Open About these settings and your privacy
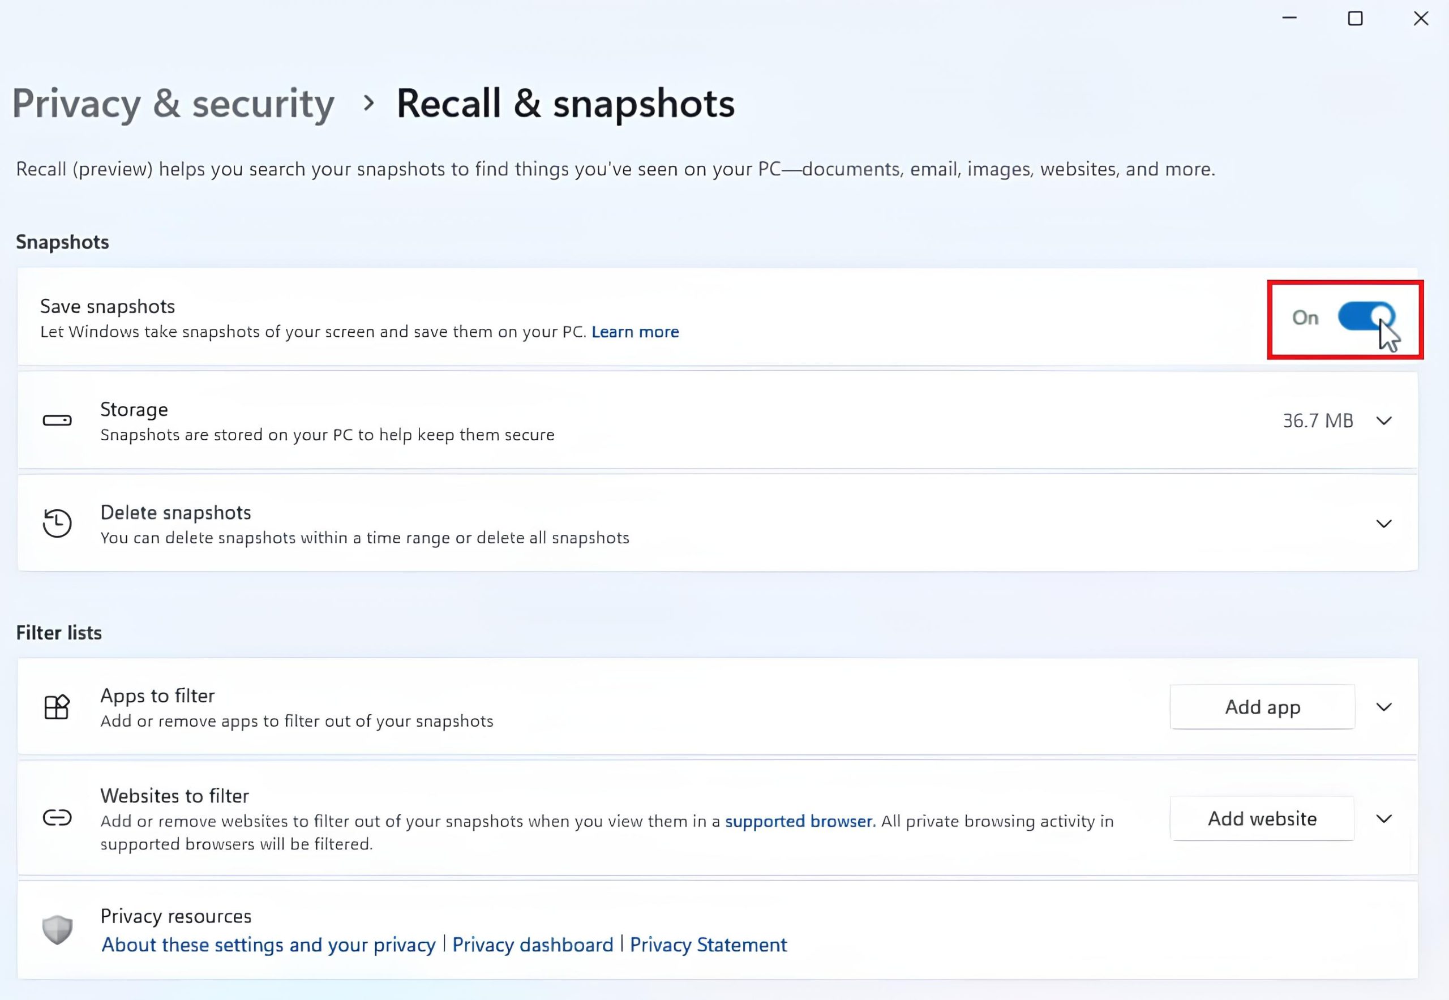The image size is (1449, 1000). pyautogui.click(x=268, y=945)
